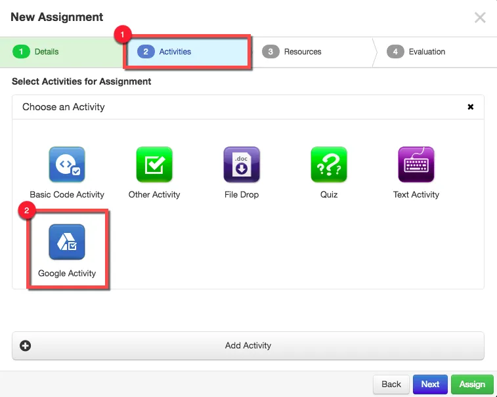This screenshot has height=397, width=497.
Task: Choose the Text Activity keyboard icon
Action: click(x=416, y=164)
